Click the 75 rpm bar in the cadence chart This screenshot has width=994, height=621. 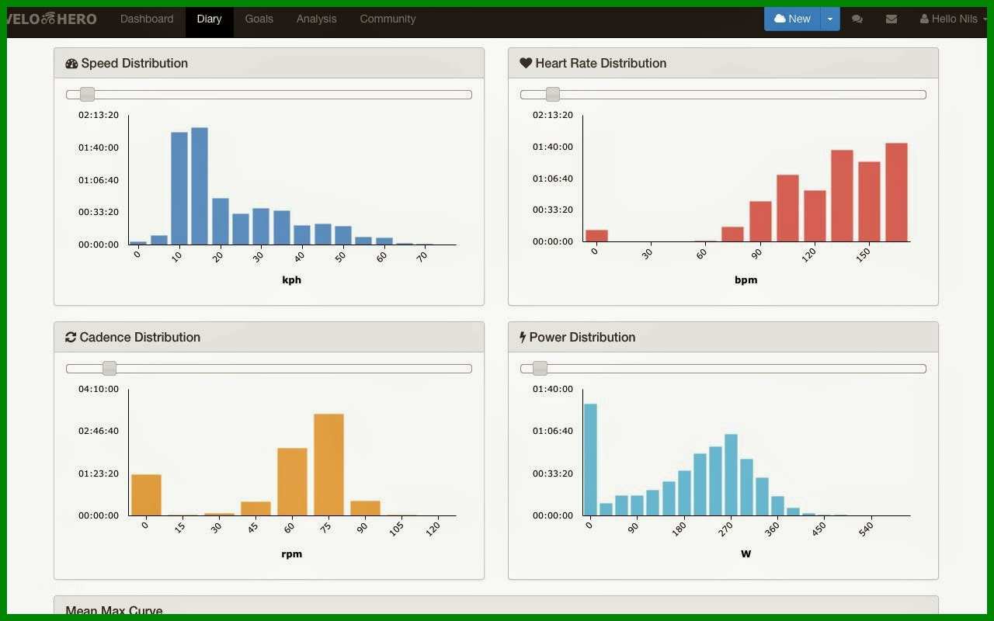[x=328, y=464]
